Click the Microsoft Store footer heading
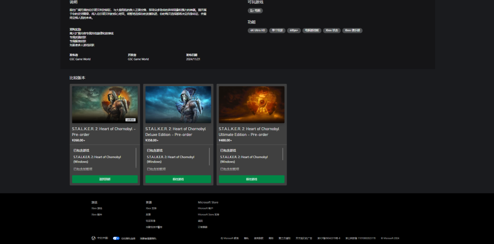Image resolution: width=494 pixels, height=244 pixels. (208, 203)
